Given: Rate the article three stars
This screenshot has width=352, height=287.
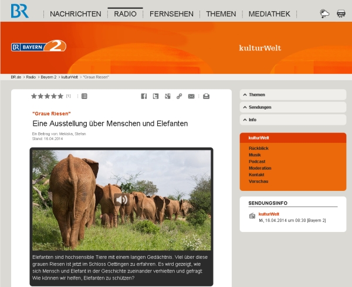Looking at the screenshot, I should click(47, 96).
